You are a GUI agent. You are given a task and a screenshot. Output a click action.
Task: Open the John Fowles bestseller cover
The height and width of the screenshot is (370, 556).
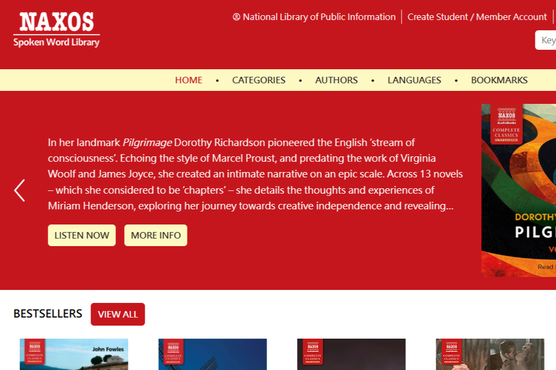(x=74, y=354)
